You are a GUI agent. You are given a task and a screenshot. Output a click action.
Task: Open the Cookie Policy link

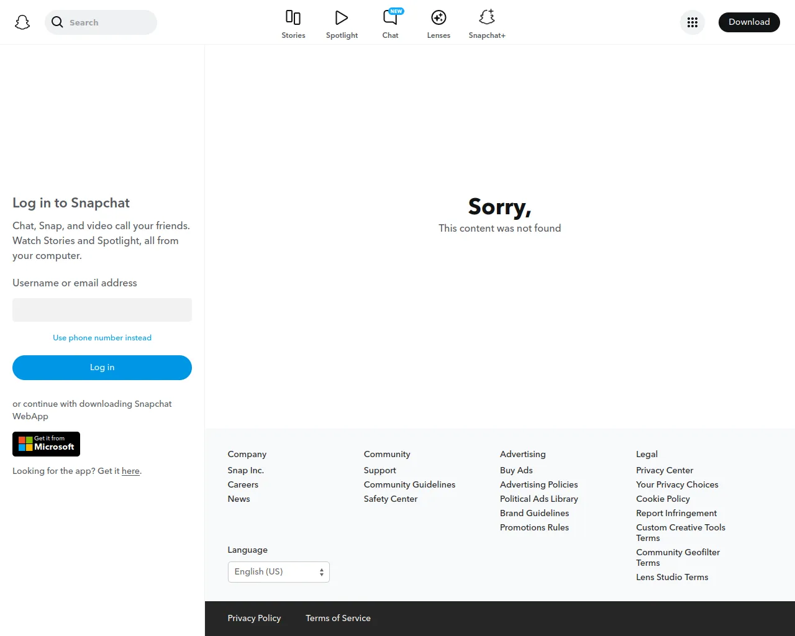click(x=663, y=499)
